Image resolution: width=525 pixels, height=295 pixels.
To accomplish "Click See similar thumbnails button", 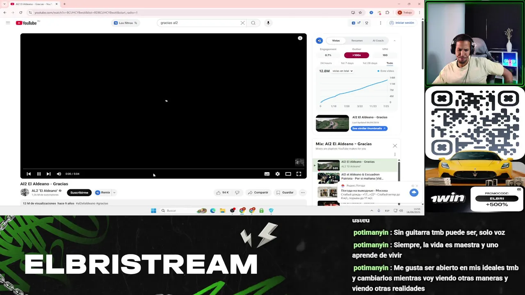I will [369, 128].
